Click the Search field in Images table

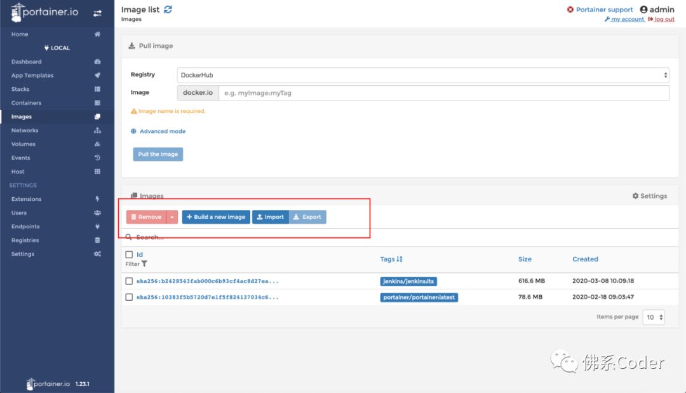(400, 237)
